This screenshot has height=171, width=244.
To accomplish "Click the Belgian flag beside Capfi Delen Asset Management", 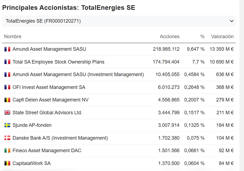I will tap(7, 100).
